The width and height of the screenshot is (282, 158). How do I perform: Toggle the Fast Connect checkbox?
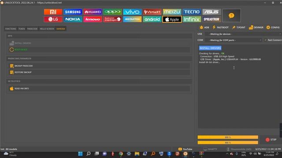point(265,40)
